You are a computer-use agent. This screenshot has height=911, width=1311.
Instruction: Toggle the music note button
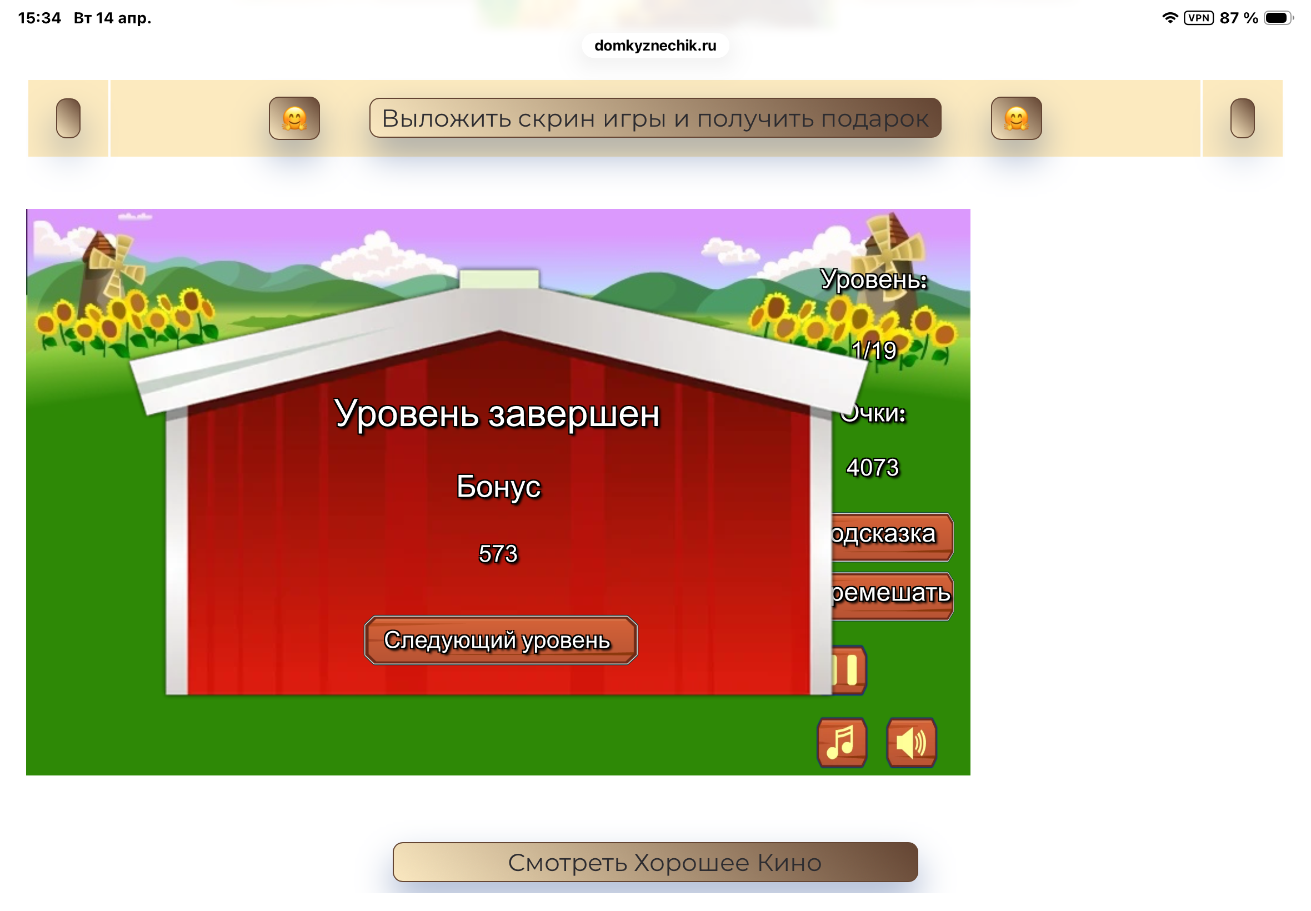pos(842,742)
